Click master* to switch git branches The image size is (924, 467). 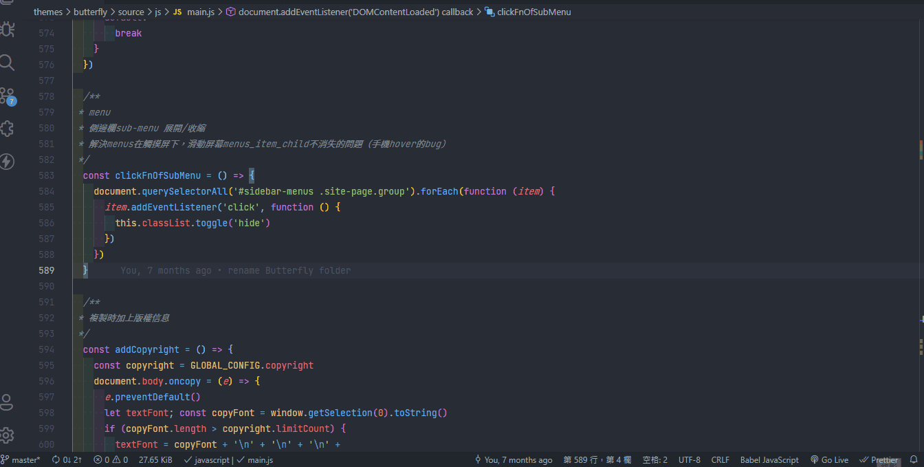click(21, 459)
